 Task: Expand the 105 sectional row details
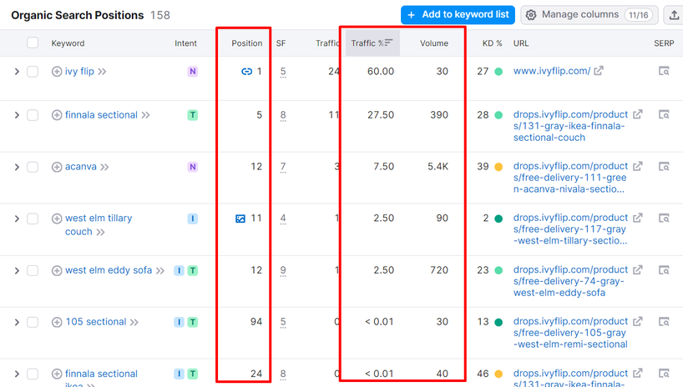[x=16, y=322]
